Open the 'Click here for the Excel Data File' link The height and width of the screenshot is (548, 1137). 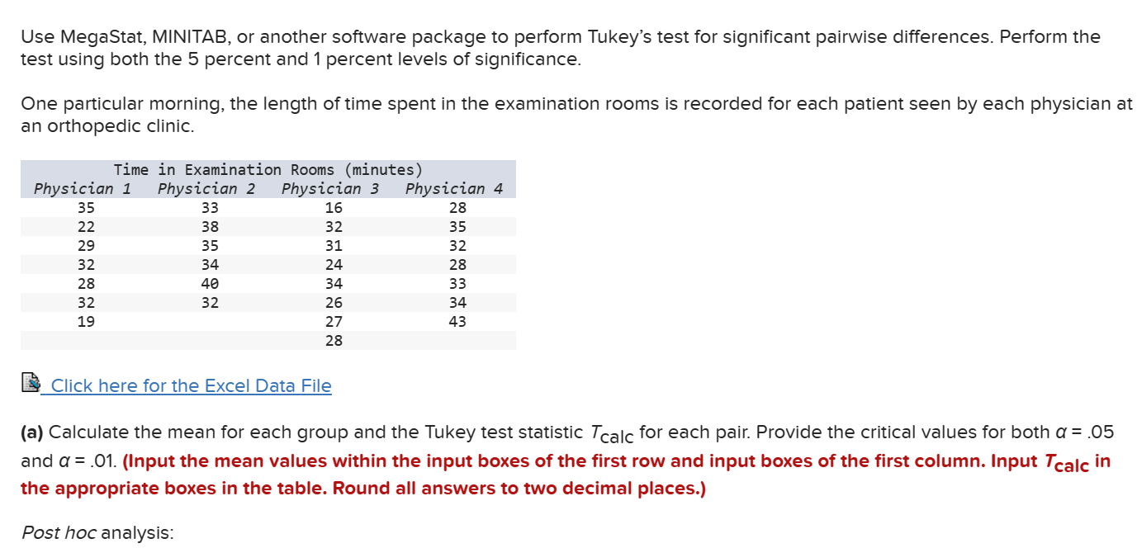coord(191,385)
